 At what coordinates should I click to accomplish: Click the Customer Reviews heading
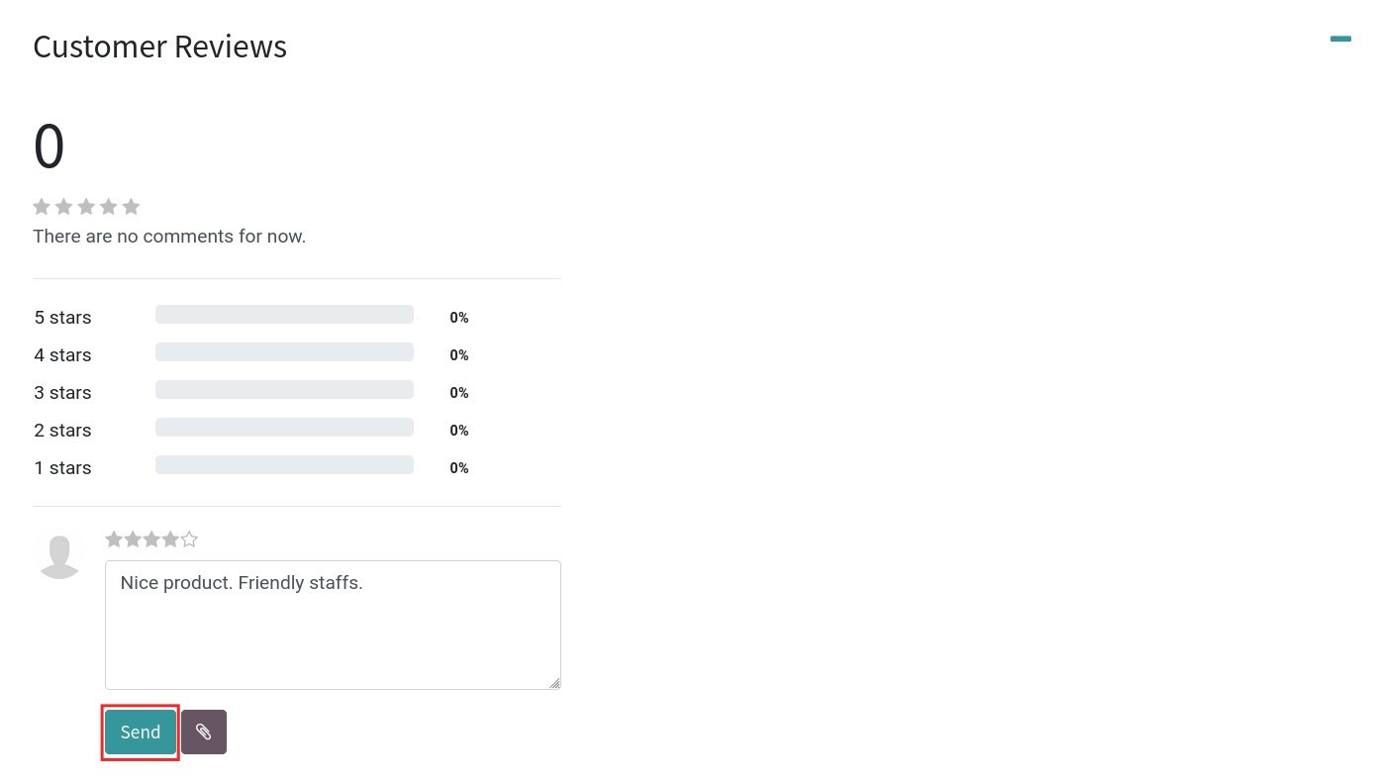159,47
